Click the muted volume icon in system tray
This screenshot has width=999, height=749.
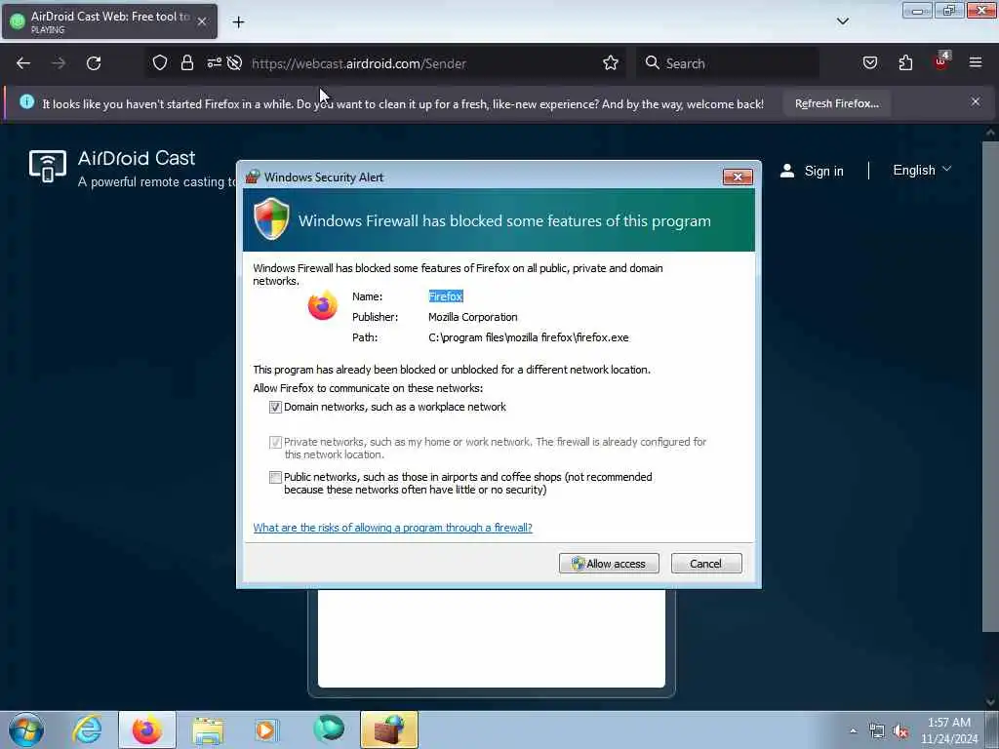click(900, 731)
